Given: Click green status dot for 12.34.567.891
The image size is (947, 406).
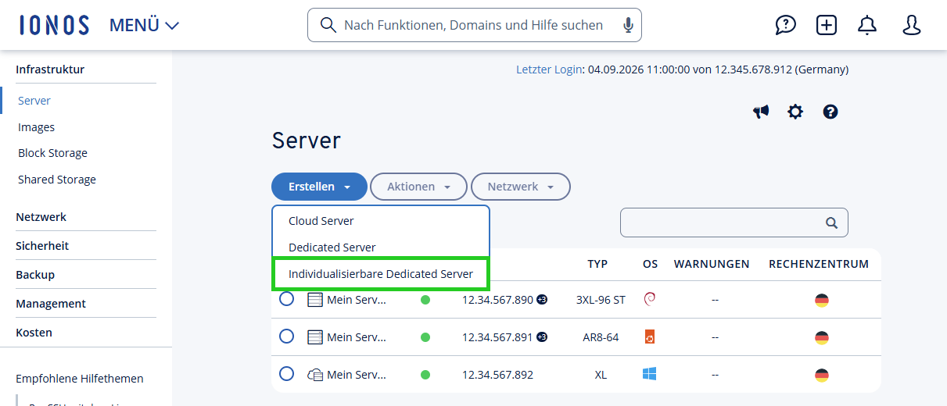Looking at the screenshot, I should pos(425,337).
